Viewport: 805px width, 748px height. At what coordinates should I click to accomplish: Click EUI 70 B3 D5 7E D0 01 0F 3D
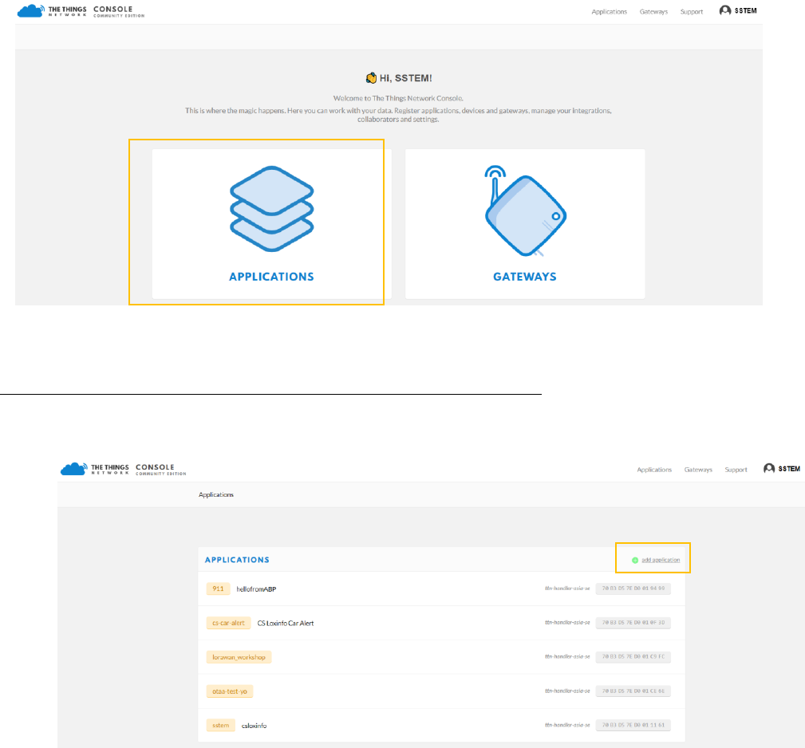click(633, 623)
